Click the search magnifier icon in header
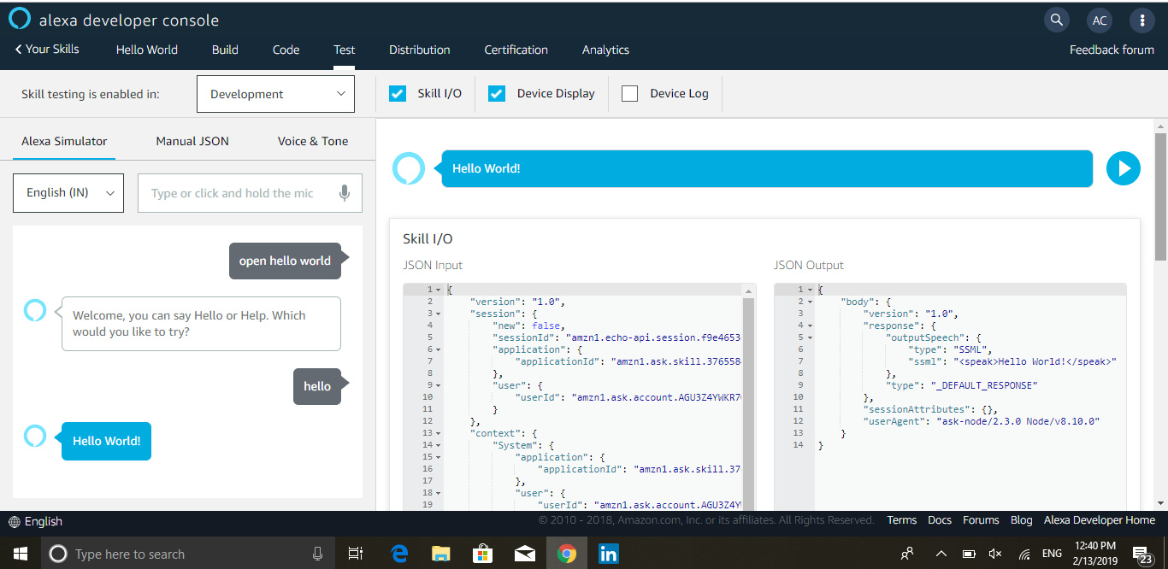The height and width of the screenshot is (569, 1168). [x=1057, y=21]
